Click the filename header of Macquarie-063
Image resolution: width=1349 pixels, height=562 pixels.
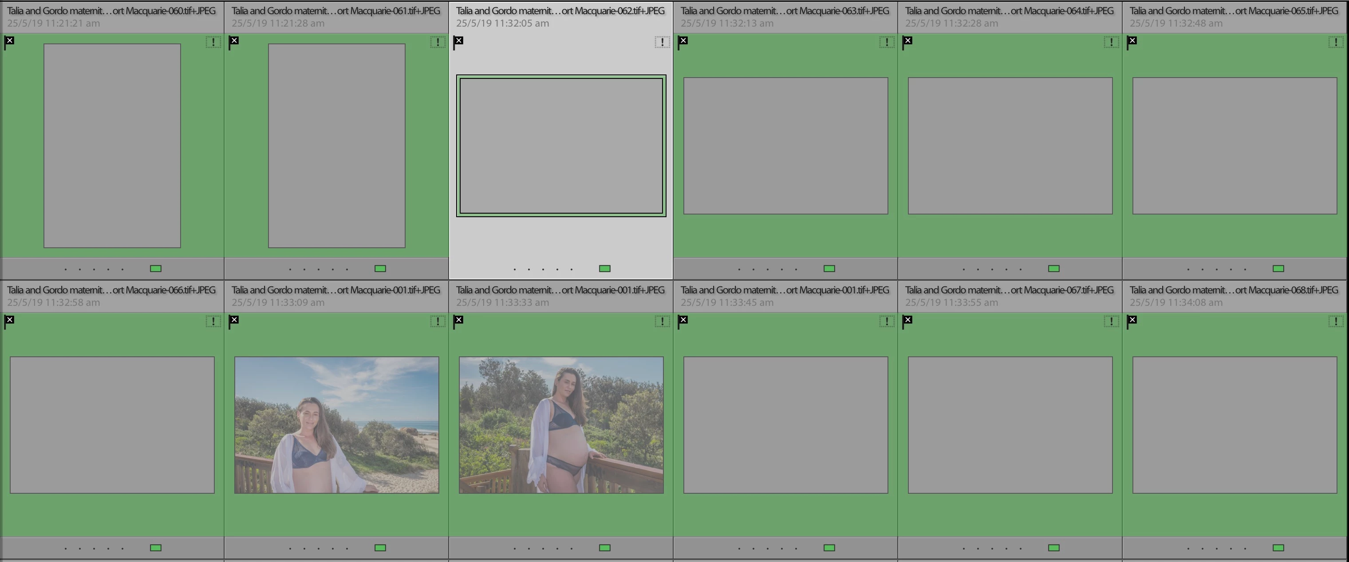785,11
